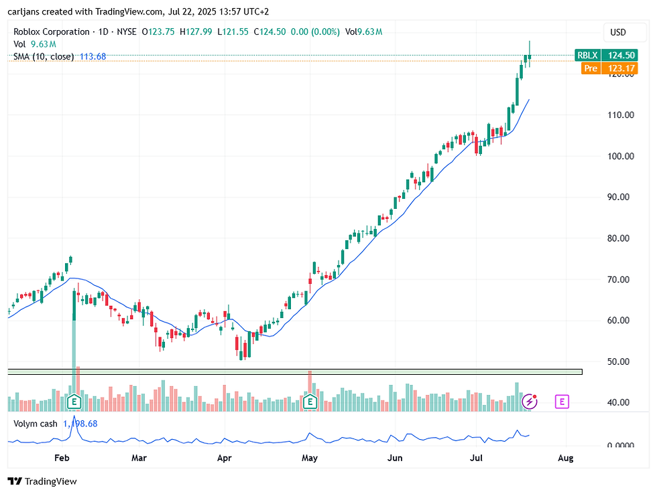Click the Volym cash indicator label
This screenshot has width=657, height=494.
click(35, 424)
